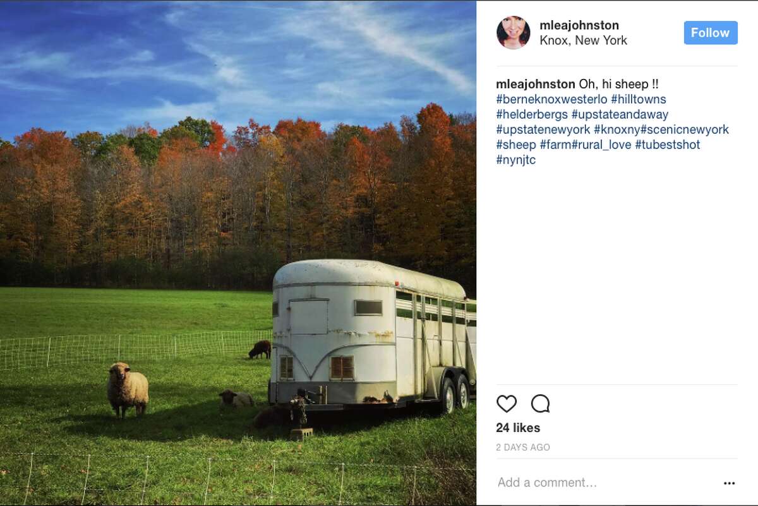
Task: Like the post with the heart icon
Action: 507,403
